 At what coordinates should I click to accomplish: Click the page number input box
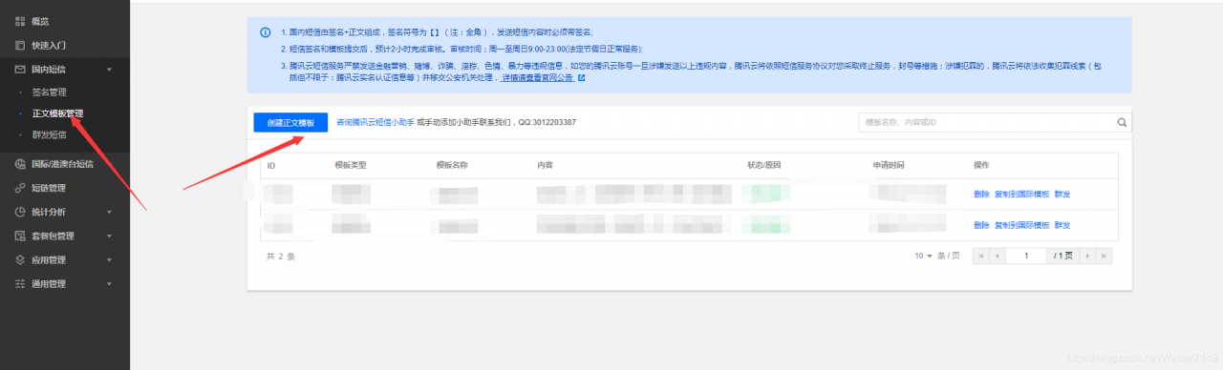(1025, 256)
